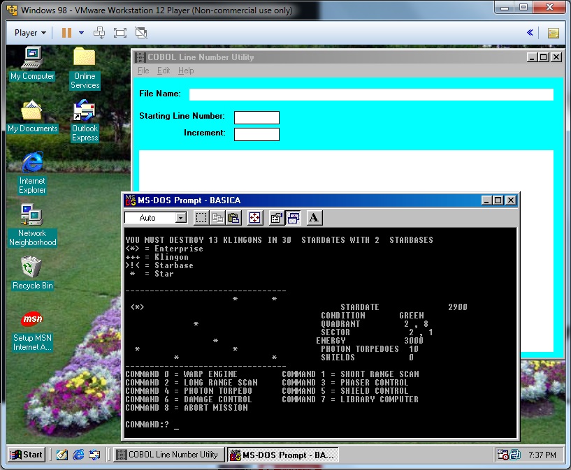The image size is (571, 470).
Task: Click the File Name input field
Action: coord(371,94)
